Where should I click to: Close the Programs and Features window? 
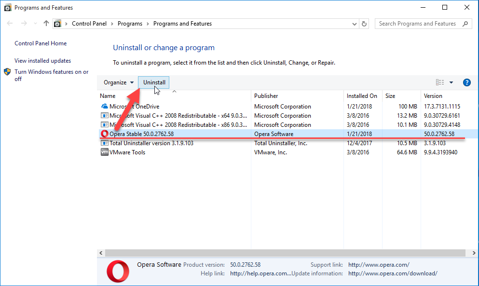[467, 7]
